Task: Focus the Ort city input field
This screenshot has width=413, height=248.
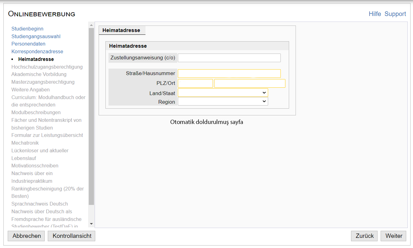Action: coord(250,83)
